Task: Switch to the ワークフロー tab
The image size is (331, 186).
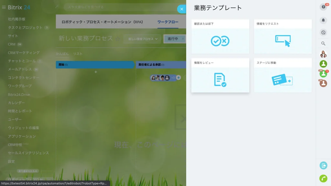Action: coord(168,22)
